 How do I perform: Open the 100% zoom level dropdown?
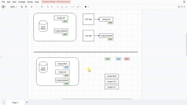coord(13,7)
